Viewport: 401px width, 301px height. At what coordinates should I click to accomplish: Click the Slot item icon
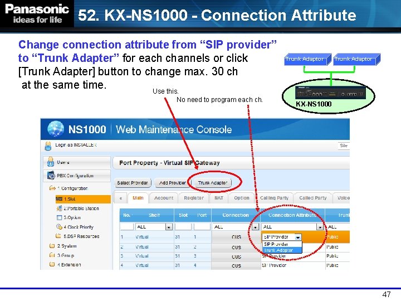click(x=59, y=198)
